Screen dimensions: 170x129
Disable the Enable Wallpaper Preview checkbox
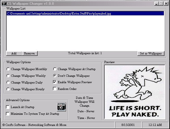55,82
